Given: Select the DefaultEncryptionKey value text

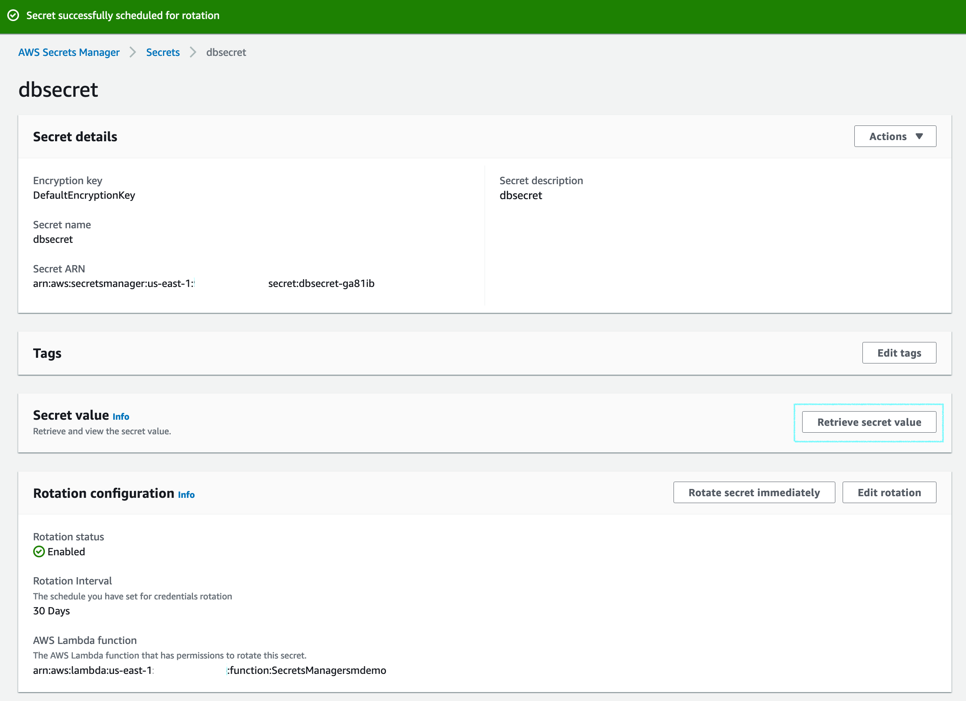Looking at the screenshot, I should 84,195.
